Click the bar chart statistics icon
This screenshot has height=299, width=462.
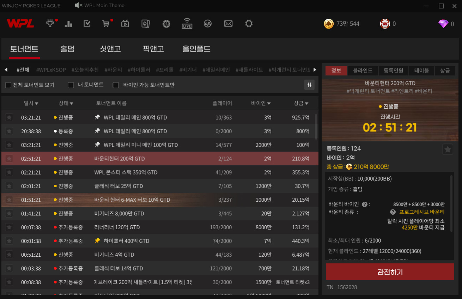(x=68, y=24)
